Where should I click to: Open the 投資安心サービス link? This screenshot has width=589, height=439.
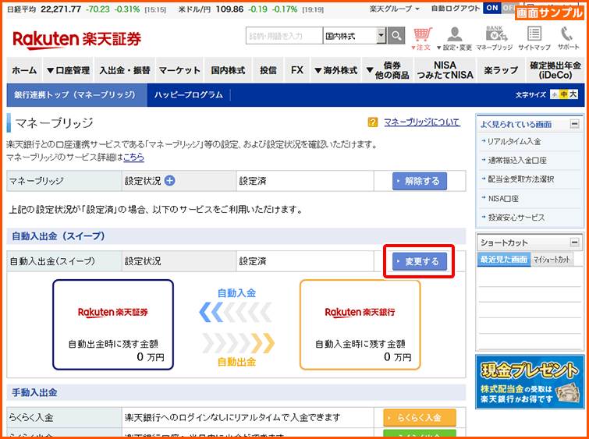516,217
